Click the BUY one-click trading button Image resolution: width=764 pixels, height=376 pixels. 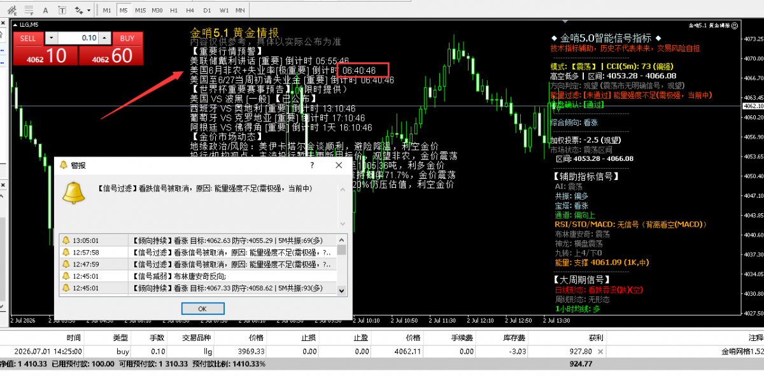(127, 38)
